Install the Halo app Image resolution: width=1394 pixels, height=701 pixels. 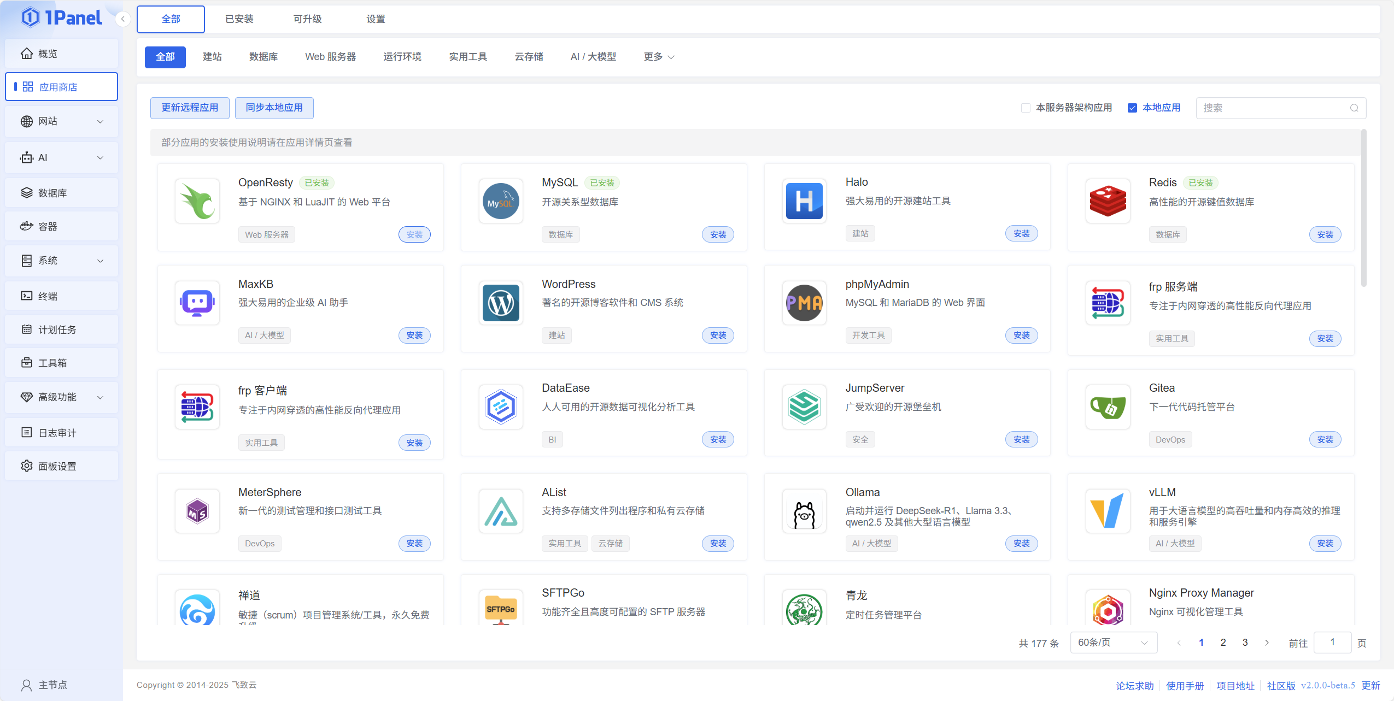1021,234
